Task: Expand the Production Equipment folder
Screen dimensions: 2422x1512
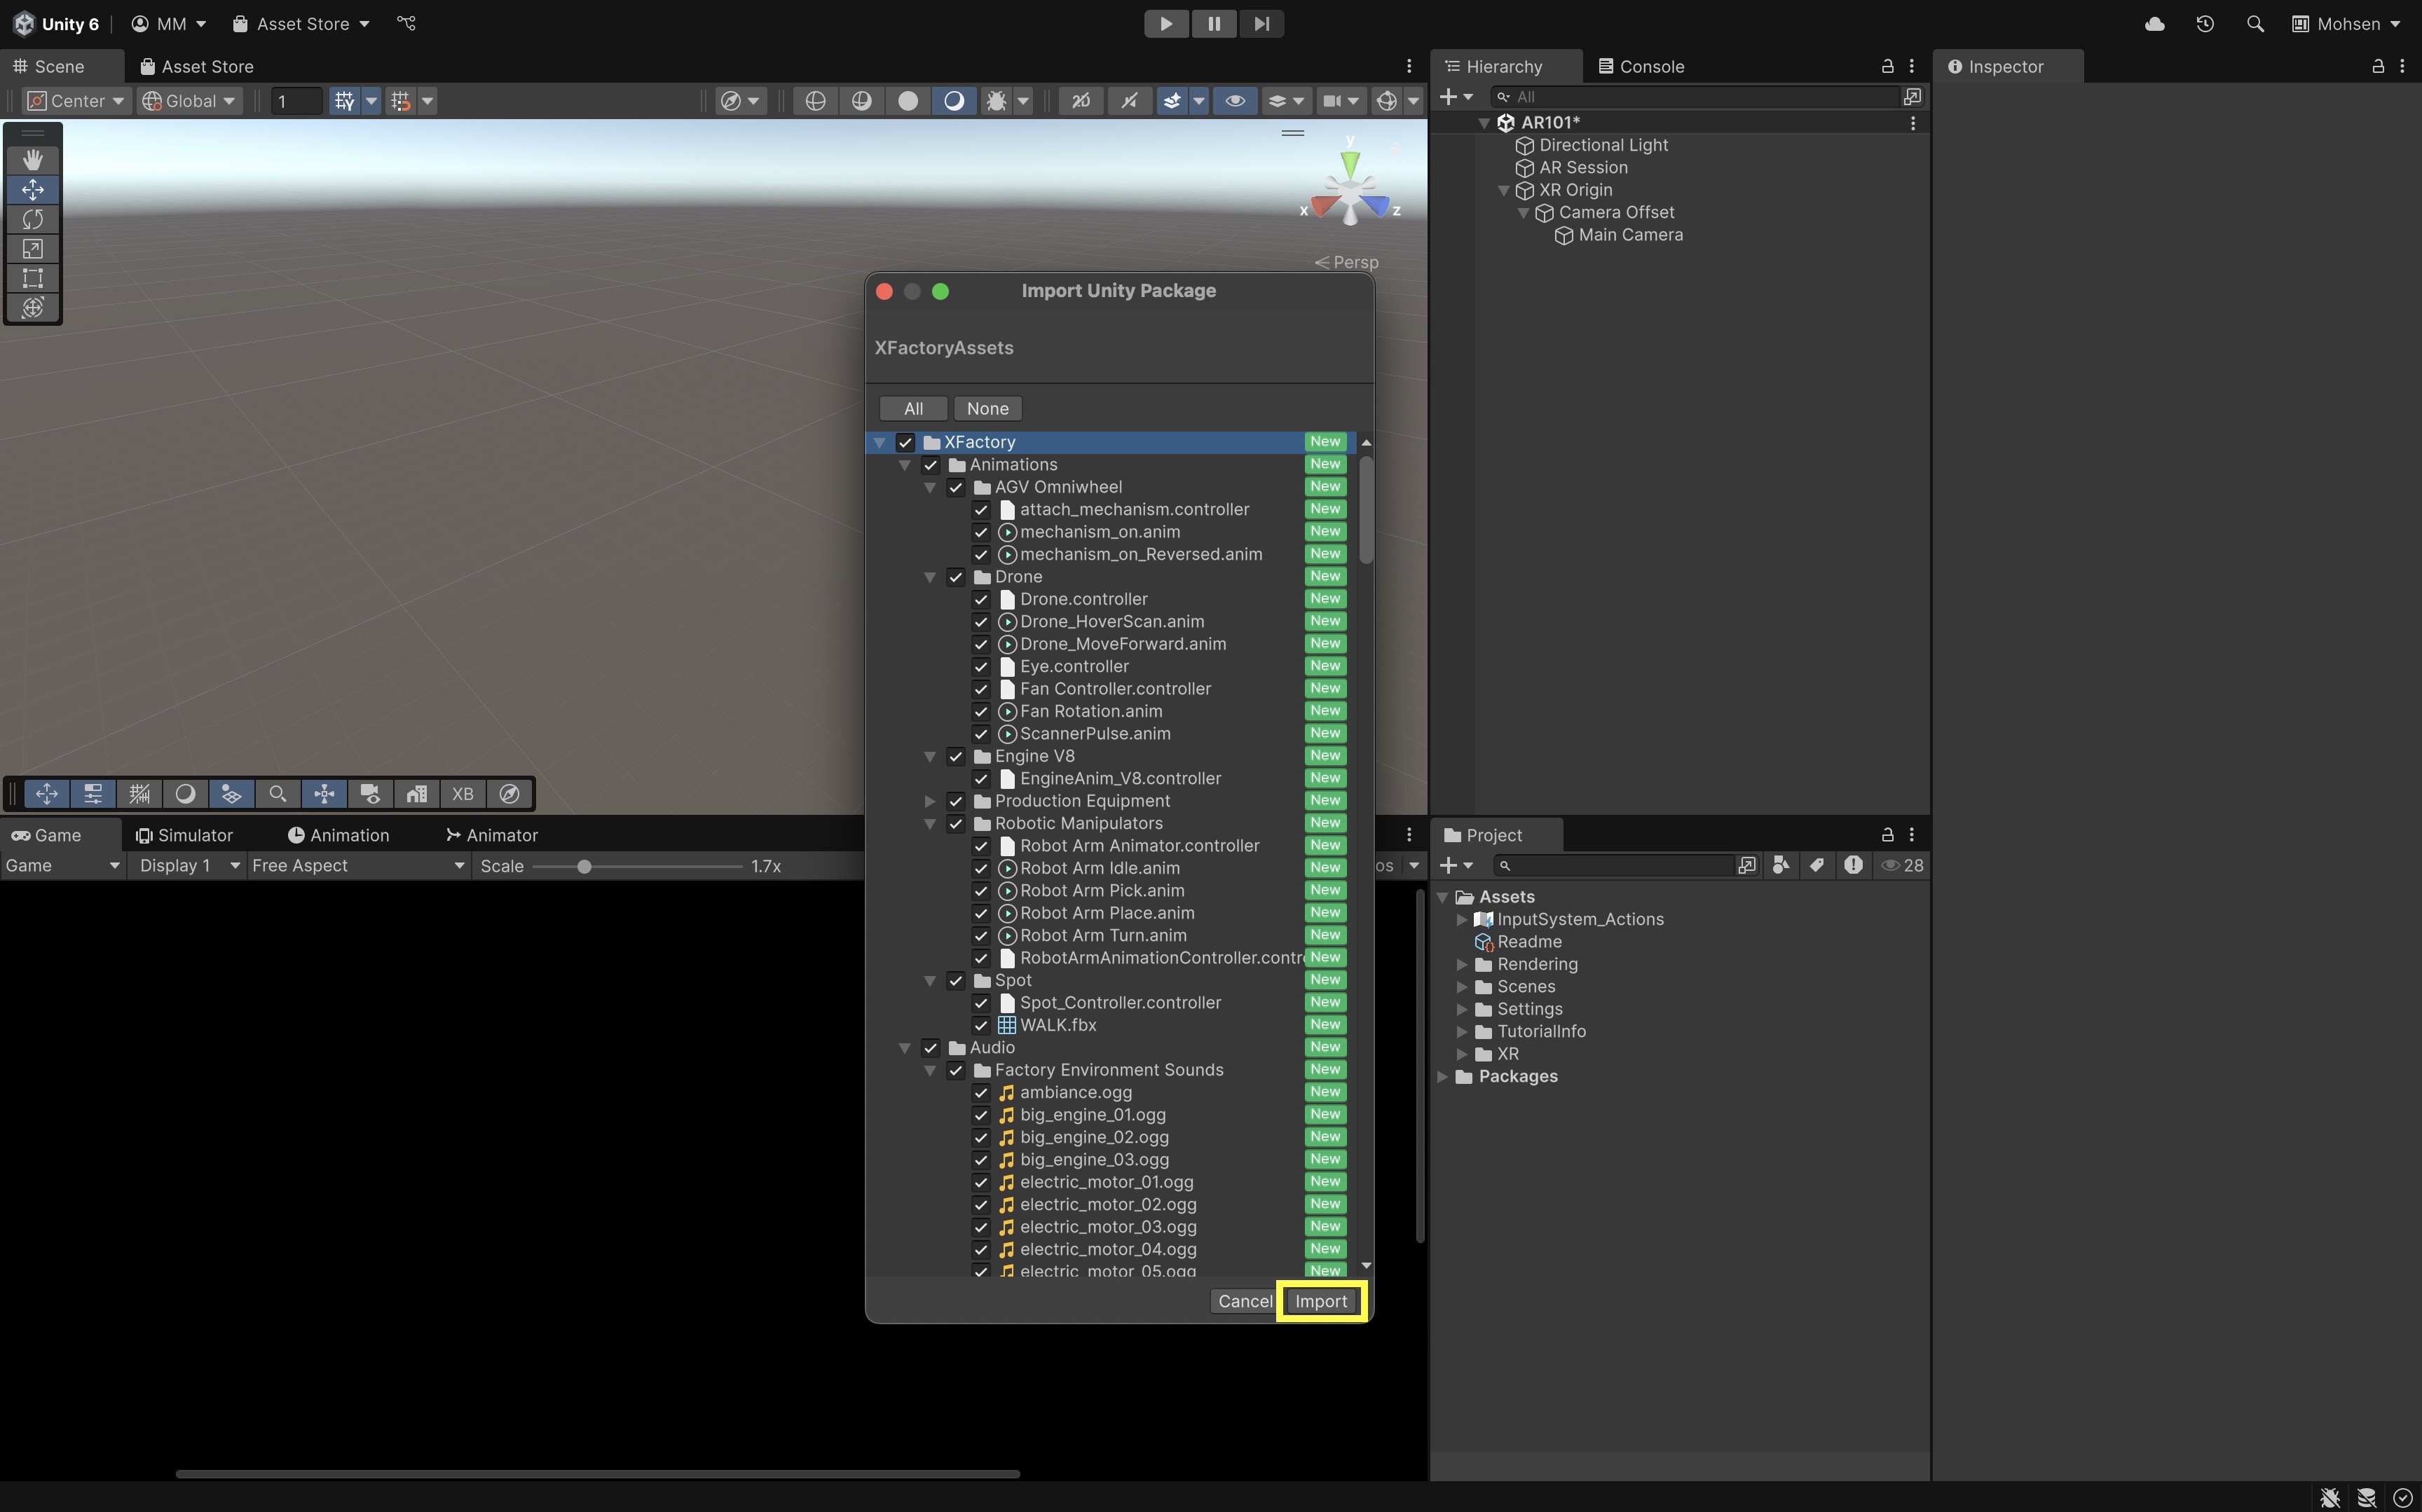Action: [930, 801]
